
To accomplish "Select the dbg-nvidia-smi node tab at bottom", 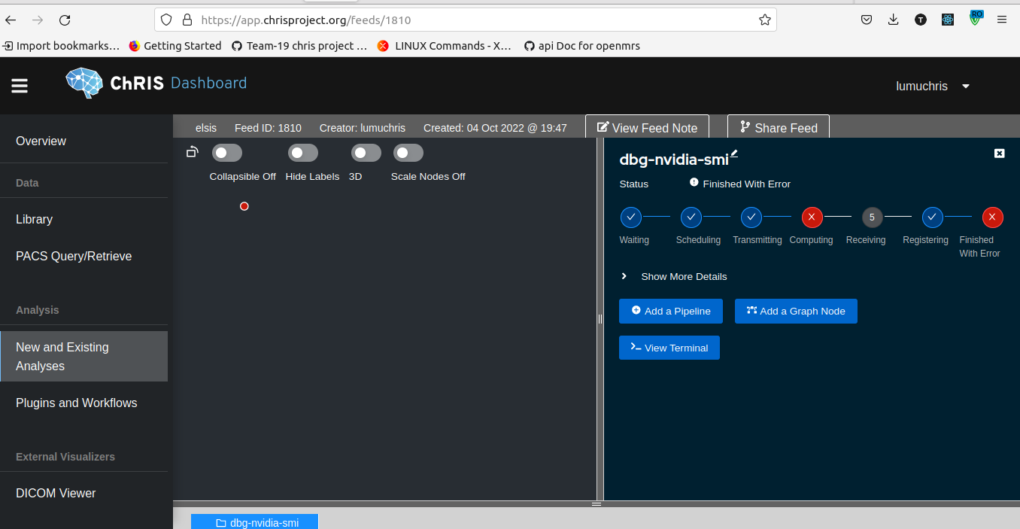I will pyautogui.click(x=254, y=521).
